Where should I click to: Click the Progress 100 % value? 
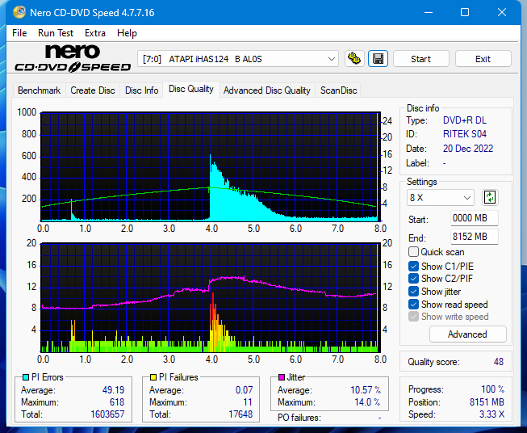tap(493, 389)
